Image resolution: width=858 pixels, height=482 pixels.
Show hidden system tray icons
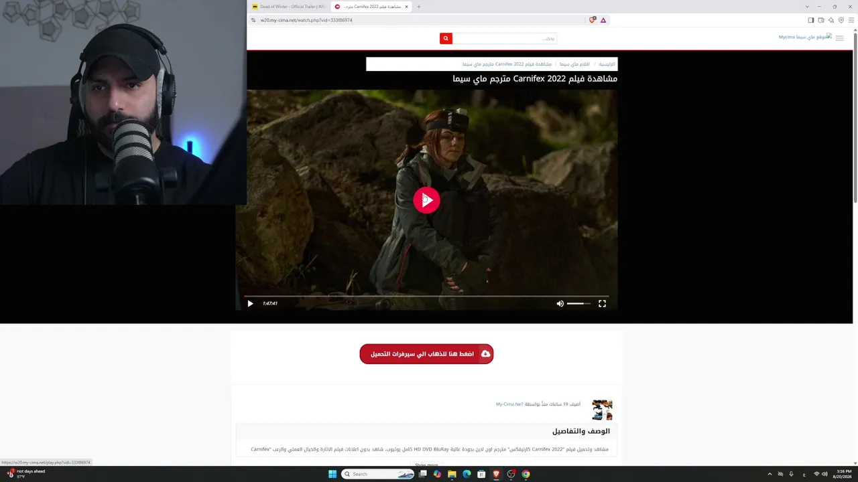770,474
